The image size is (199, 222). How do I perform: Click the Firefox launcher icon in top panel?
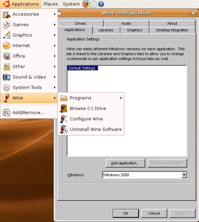click(86, 4)
